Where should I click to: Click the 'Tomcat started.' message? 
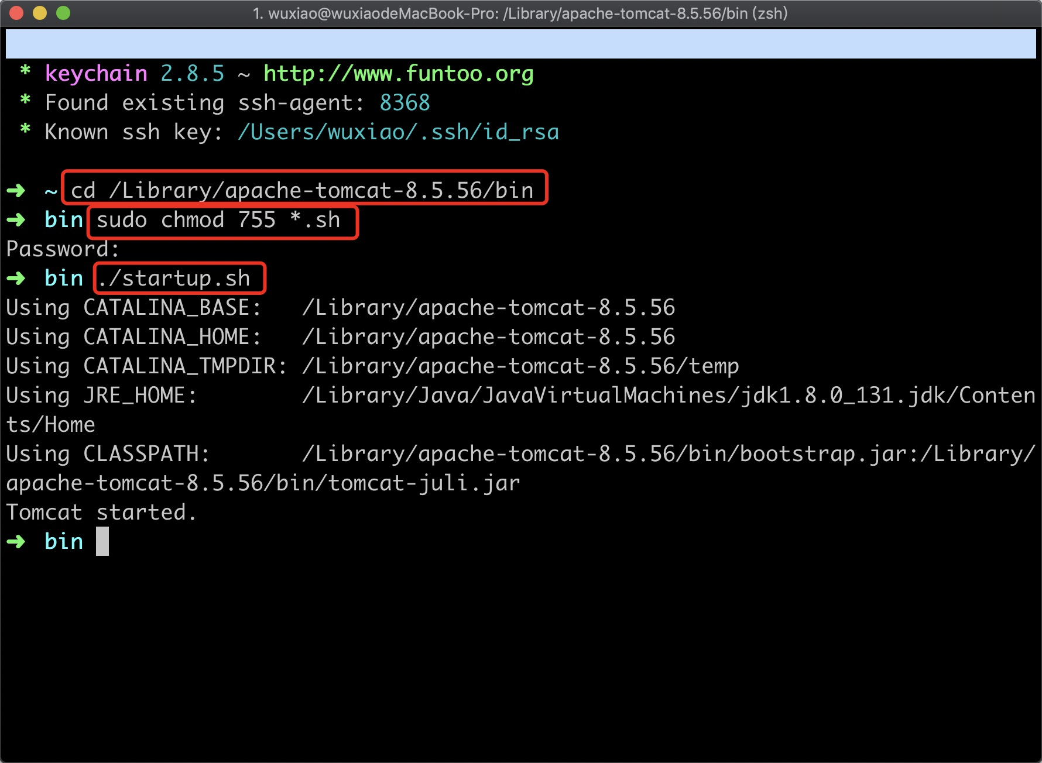click(101, 513)
